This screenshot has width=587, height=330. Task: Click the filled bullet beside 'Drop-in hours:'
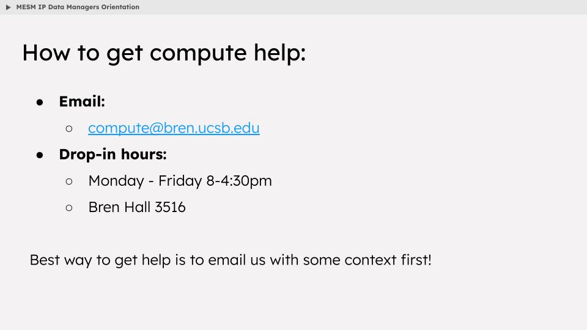tap(40, 155)
